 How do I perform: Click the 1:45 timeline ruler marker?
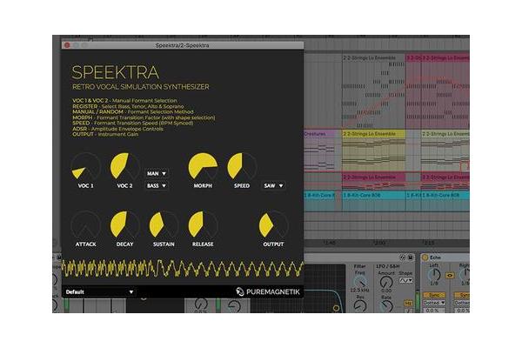[329, 243]
